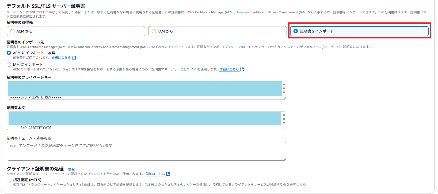Viewport: 438px width, 194px height.
Task: Focus the certificate chain PEM text area
Action: [x=146, y=151]
